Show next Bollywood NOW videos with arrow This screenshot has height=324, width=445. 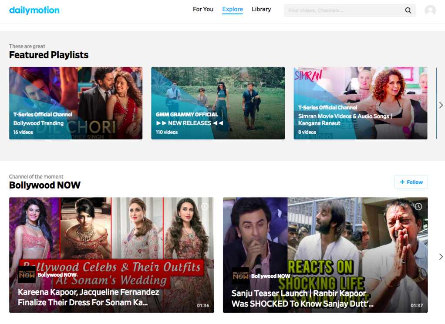[441, 257]
